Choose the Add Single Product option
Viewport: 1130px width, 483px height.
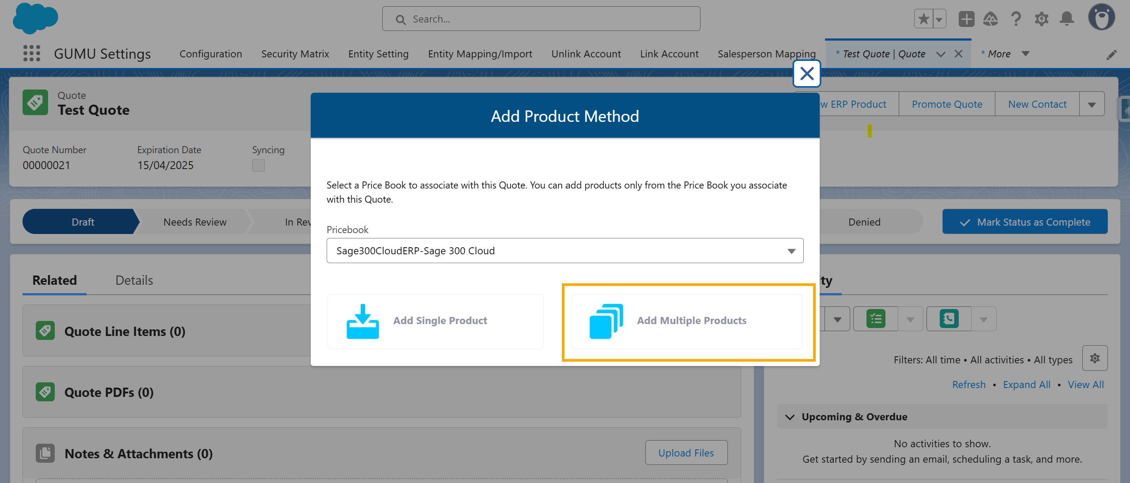point(435,321)
